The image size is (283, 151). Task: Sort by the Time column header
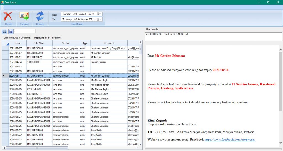point(18,43)
